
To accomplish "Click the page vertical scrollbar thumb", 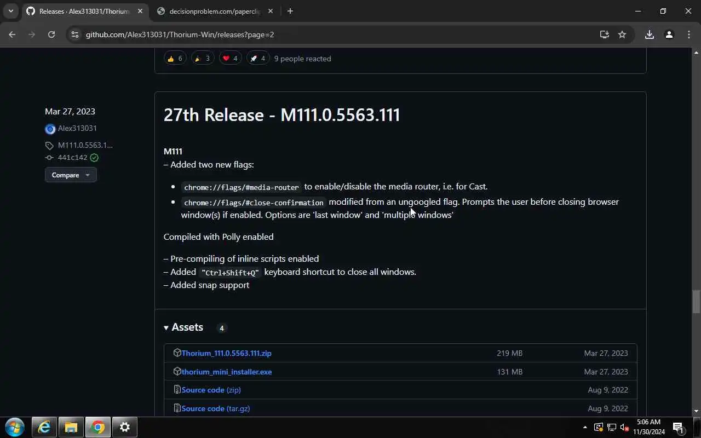I will (696, 301).
